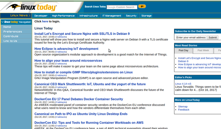221x129 pixels.
Task: Open the Feedback link
Action: click(x=184, y=110)
